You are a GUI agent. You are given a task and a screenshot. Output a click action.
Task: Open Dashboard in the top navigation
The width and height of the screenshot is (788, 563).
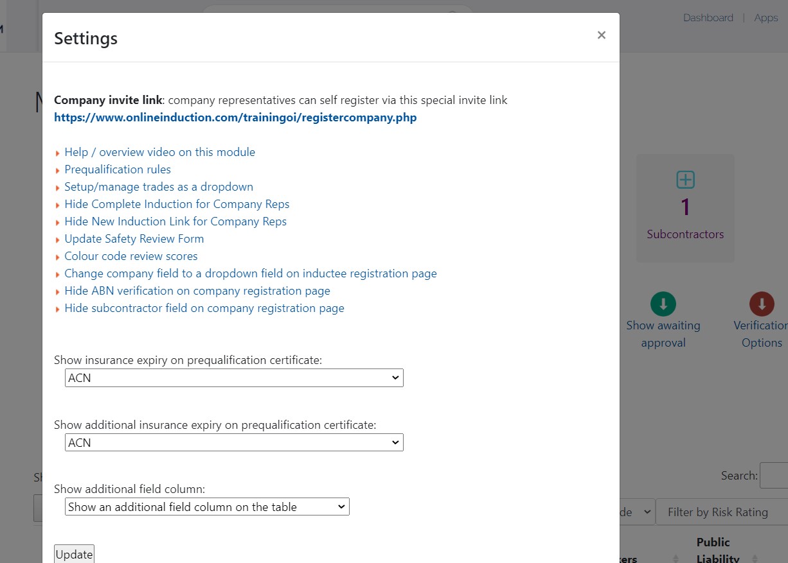pos(708,18)
